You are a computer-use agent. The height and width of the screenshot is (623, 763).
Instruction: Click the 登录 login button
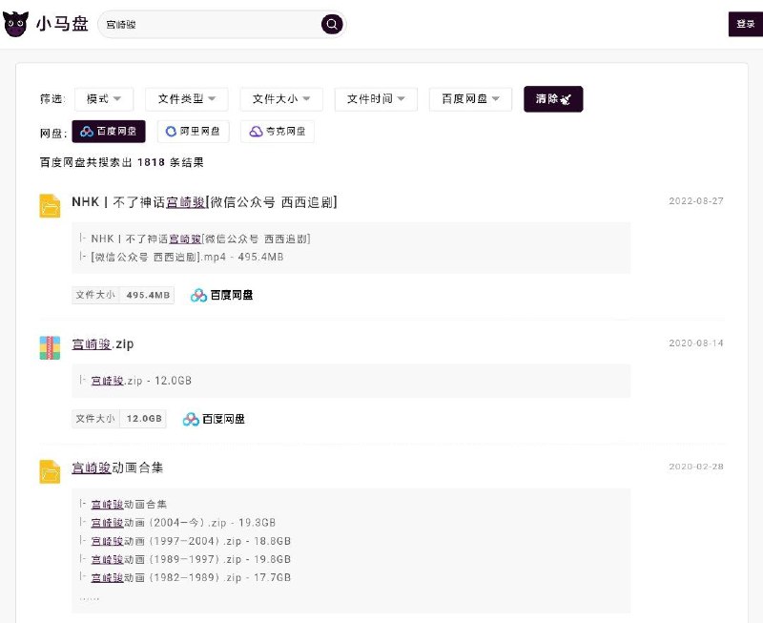745,25
